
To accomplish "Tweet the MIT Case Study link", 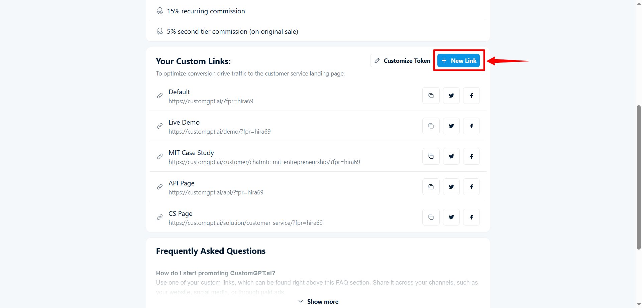I will coord(451,156).
